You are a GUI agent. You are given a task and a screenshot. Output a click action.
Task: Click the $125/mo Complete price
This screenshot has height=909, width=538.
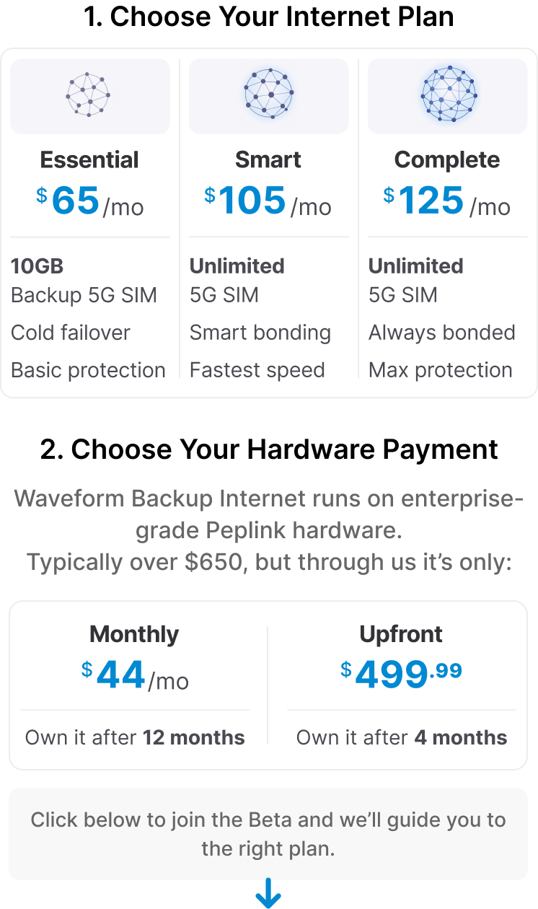(447, 201)
